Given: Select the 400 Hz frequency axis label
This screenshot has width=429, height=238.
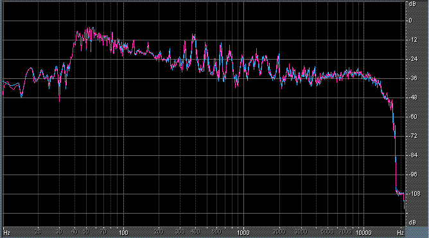Looking at the screenshot, I should point(195,232).
